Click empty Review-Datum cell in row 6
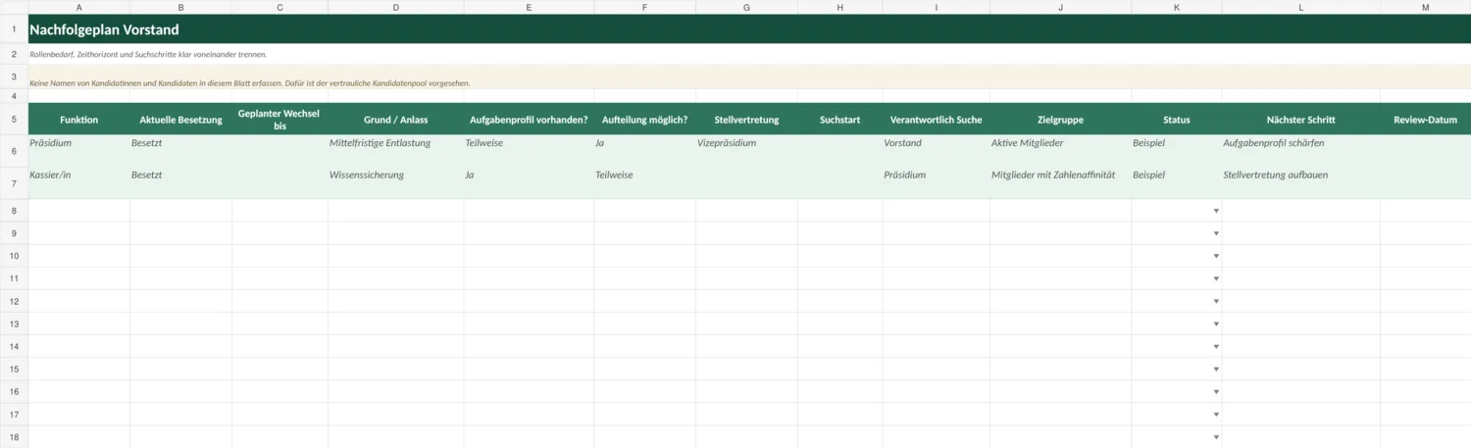 pos(1425,151)
